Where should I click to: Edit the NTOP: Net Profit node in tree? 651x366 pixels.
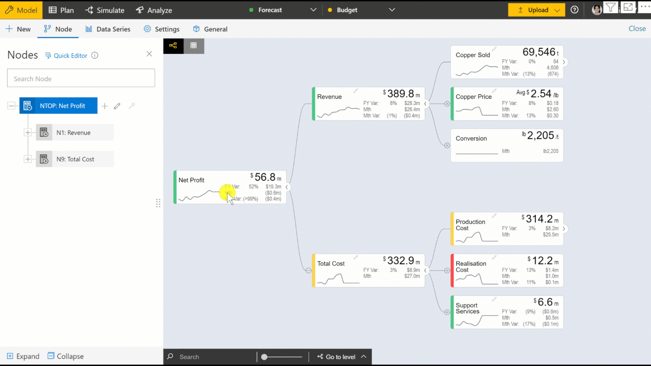click(x=117, y=106)
